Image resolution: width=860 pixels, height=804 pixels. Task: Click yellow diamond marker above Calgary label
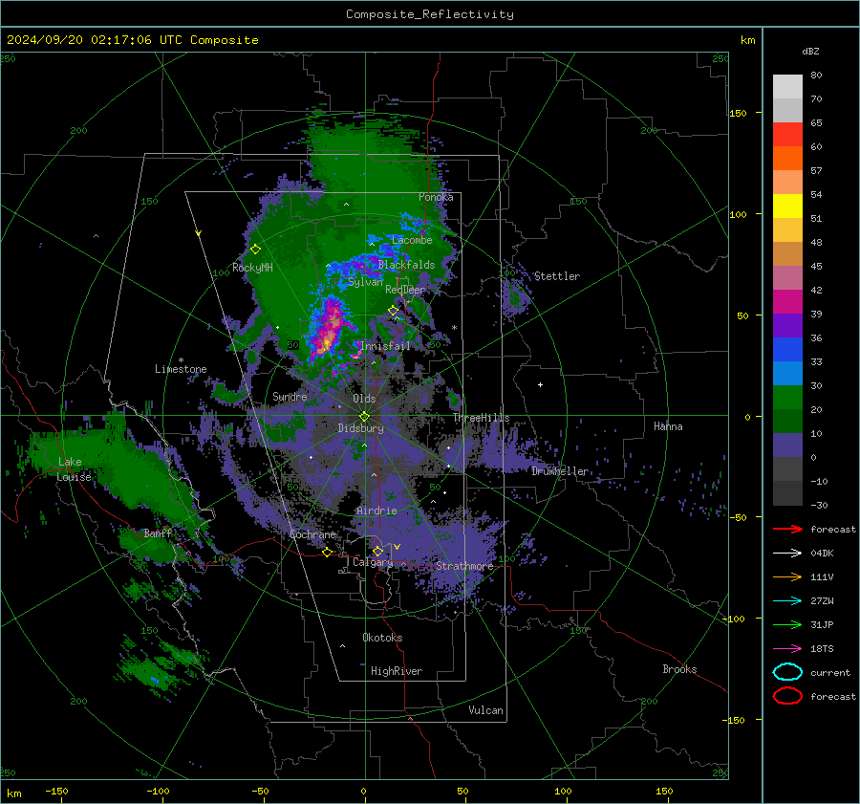point(377,551)
